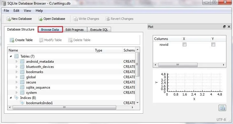Click the bookmarksIndex1 tag icon
233x124 pixels.
click(x=22, y=103)
